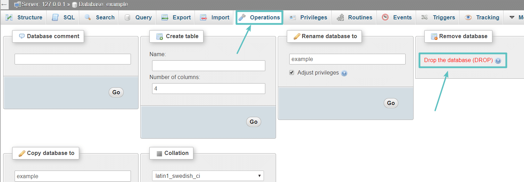Click the Routines tab icon
The height and width of the screenshot is (182, 524).
341,17
